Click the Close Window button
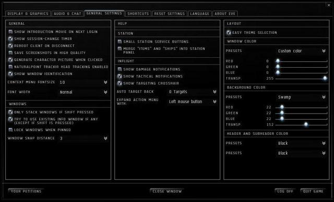Image resolution: width=334 pixels, height=202 pixels. pyautogui.click(x=167, y=191)
